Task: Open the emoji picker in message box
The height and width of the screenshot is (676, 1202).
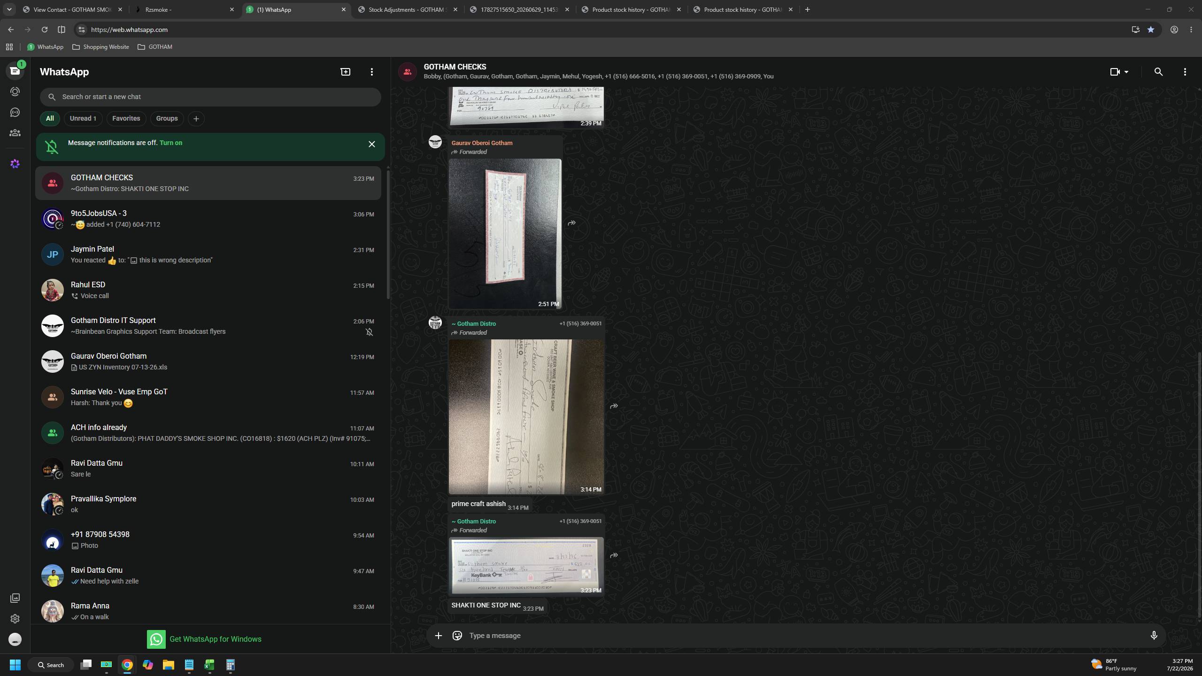Action: pyautogui.click(x=457, y=636)
